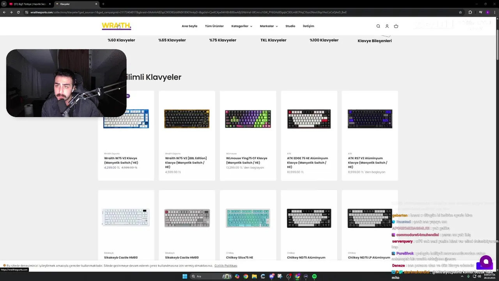Show hidden system tray icons chevron
Screen dimensions: 499x281
[463, 276]
